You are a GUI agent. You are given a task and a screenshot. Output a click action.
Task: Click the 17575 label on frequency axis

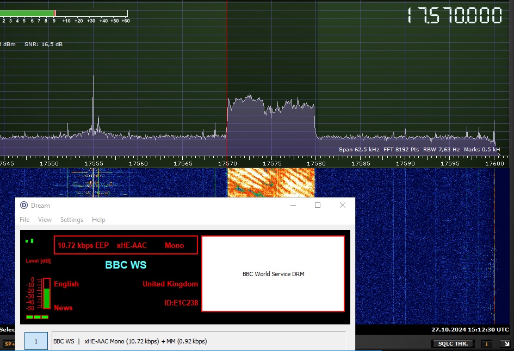pos(272,163)
